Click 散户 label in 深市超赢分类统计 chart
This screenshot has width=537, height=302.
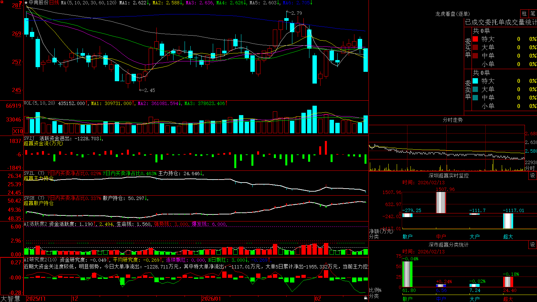(407, 299)
